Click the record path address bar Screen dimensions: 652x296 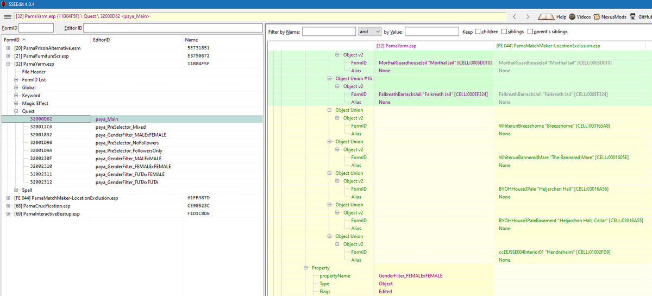pyautogui.click(x=261, y=16)
